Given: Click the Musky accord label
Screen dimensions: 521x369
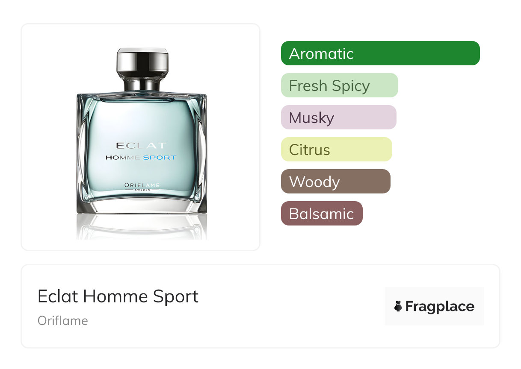Looking at the screenshot, I should [x=338, y=117].
